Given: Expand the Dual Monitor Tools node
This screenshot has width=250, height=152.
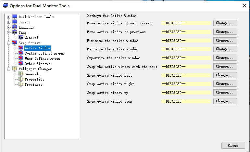Looking at the screenshot, I should tap(9, 17).
